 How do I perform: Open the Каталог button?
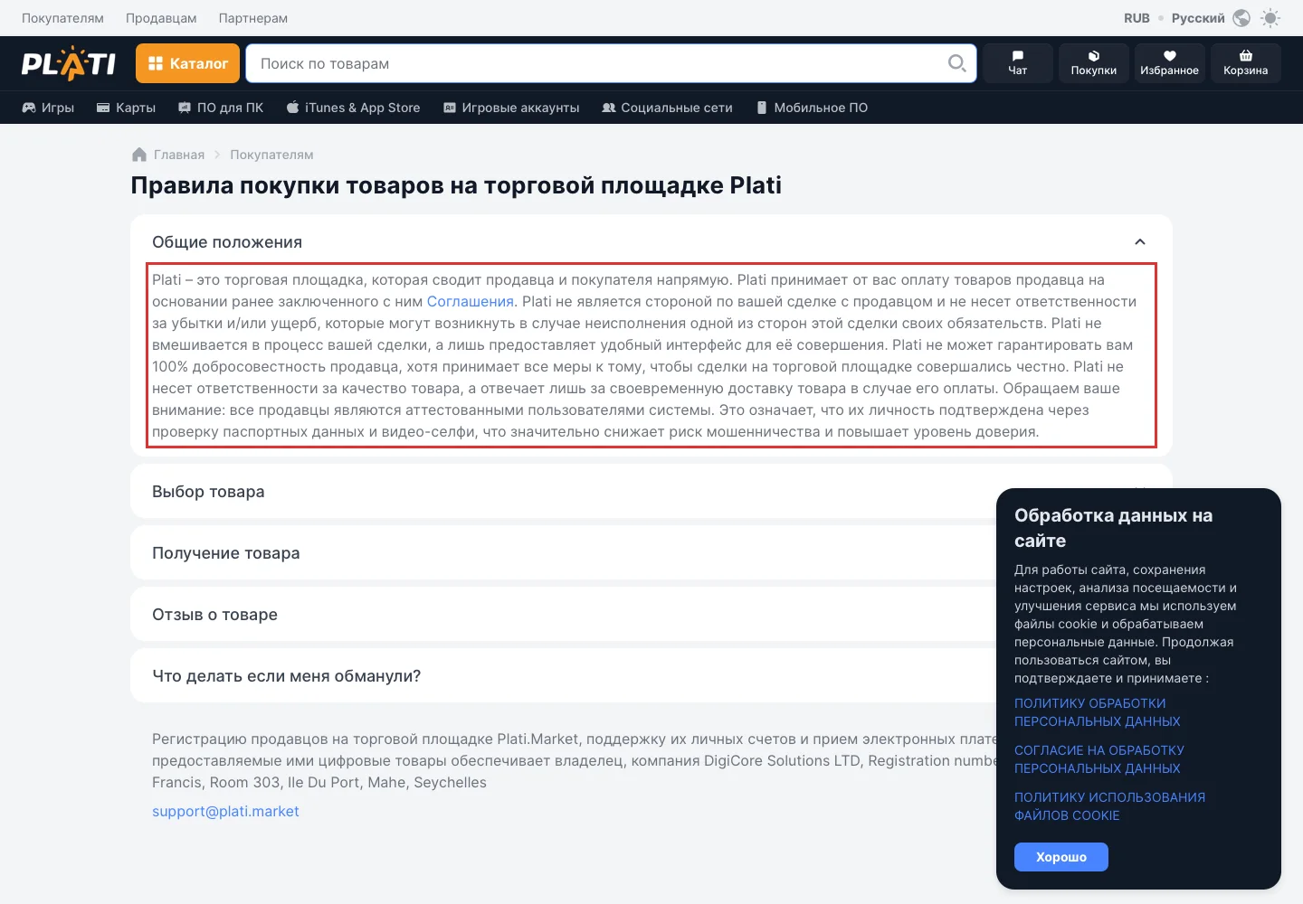(x=187, y=63)
